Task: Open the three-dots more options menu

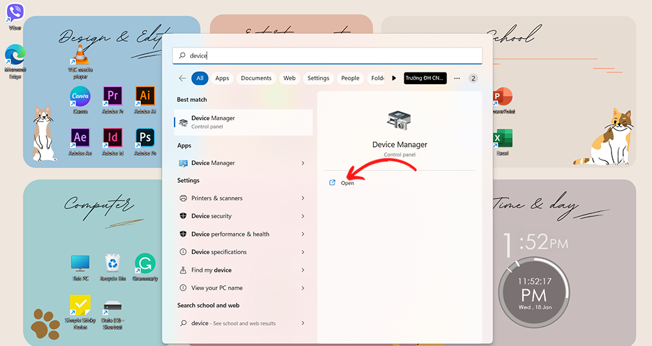Action: click(457, 78)
